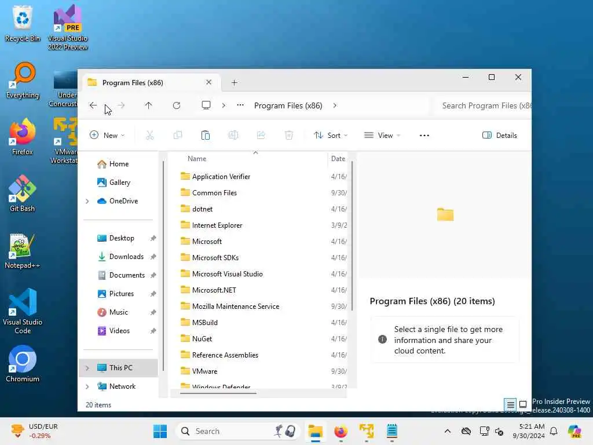The height and width of the screenshot is (445, 593).
Task: Click the taskbar Search box
Action: pyautogui.click(x=238, y=431)
